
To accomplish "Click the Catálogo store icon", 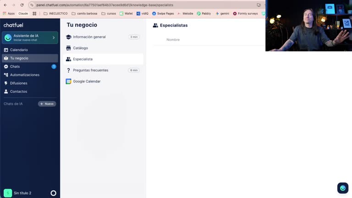I will point(68,48).
